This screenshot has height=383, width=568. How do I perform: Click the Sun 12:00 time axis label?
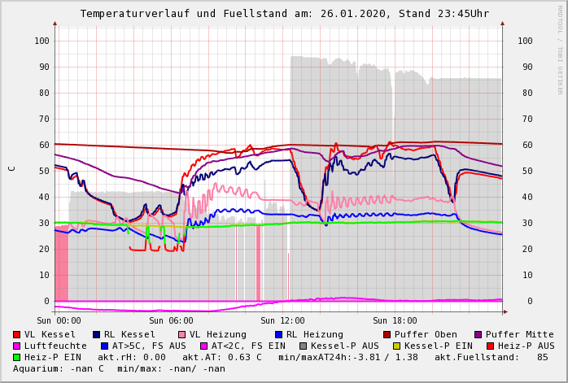[x=282, y=321]
